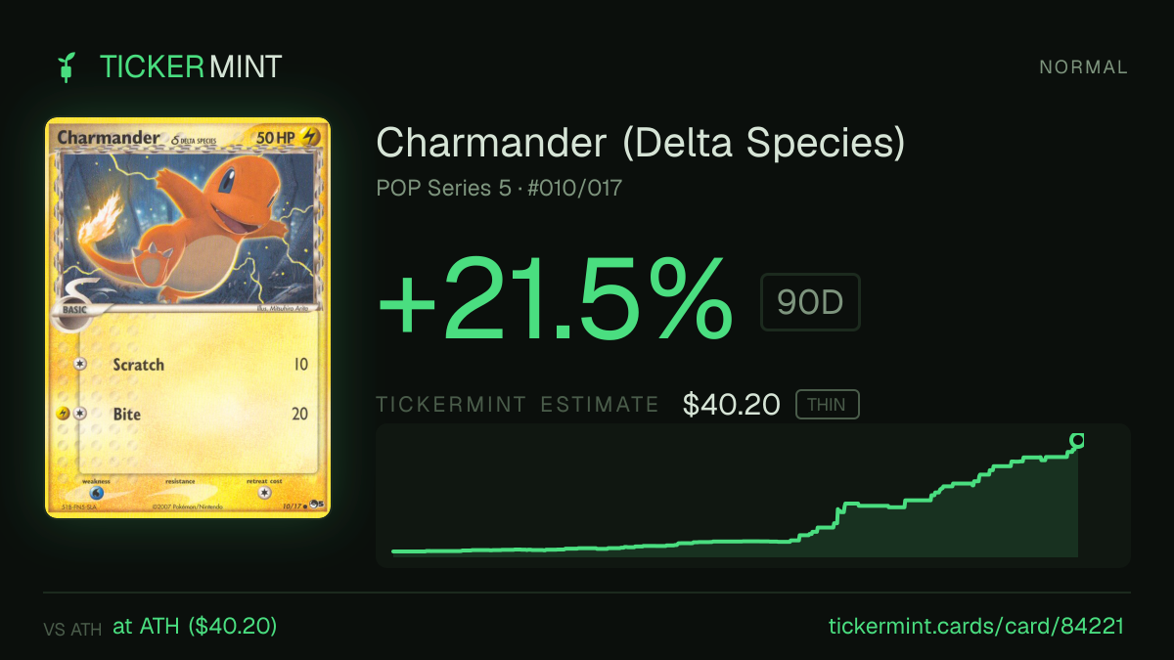Image resolution: width=1174 pixels, height=660 pixels.
Task: Click the POP Series 5 set symbol
Action: [316, 506]
